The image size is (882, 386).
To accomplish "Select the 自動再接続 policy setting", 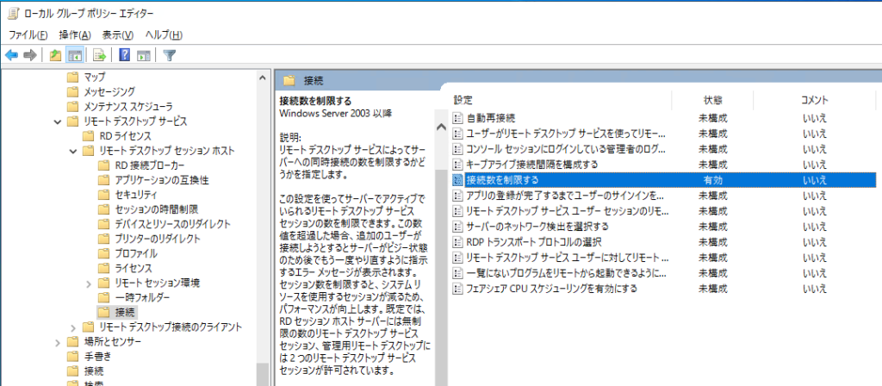I will pos(490,118).
